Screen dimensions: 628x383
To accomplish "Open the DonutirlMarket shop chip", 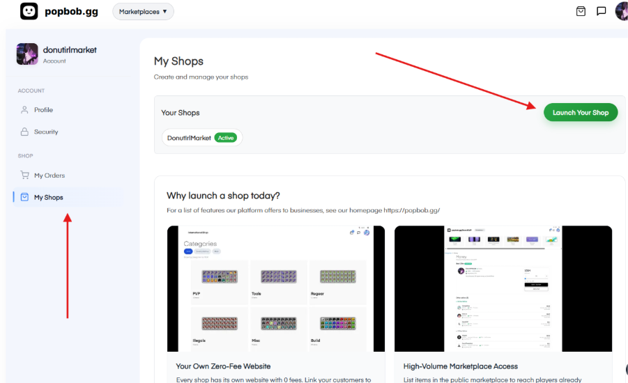I will click(189, 138).
